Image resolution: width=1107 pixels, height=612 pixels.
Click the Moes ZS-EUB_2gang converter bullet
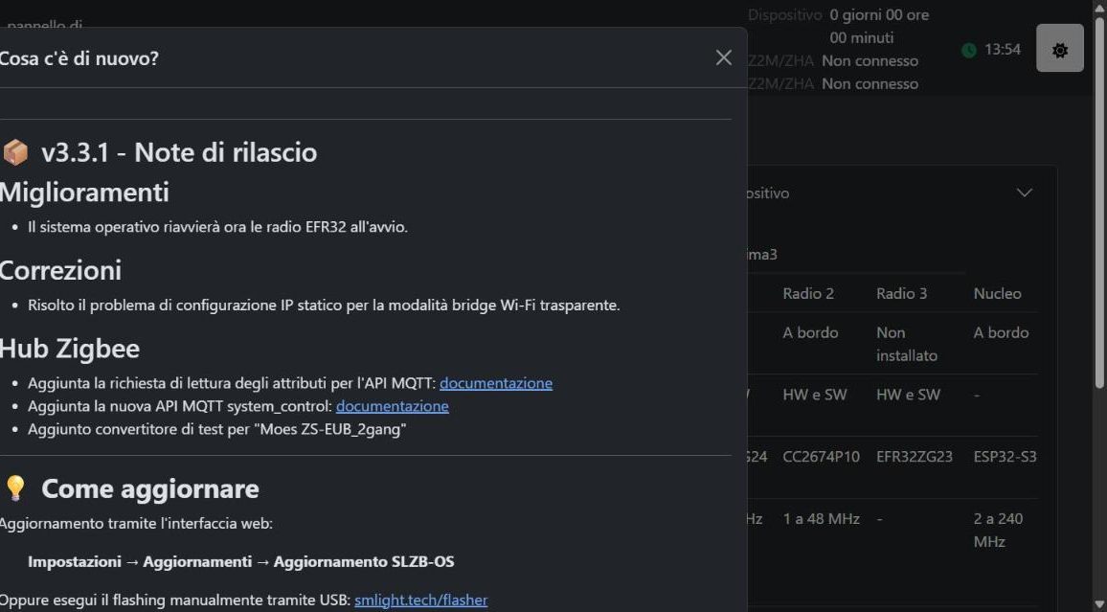point(216,429)
